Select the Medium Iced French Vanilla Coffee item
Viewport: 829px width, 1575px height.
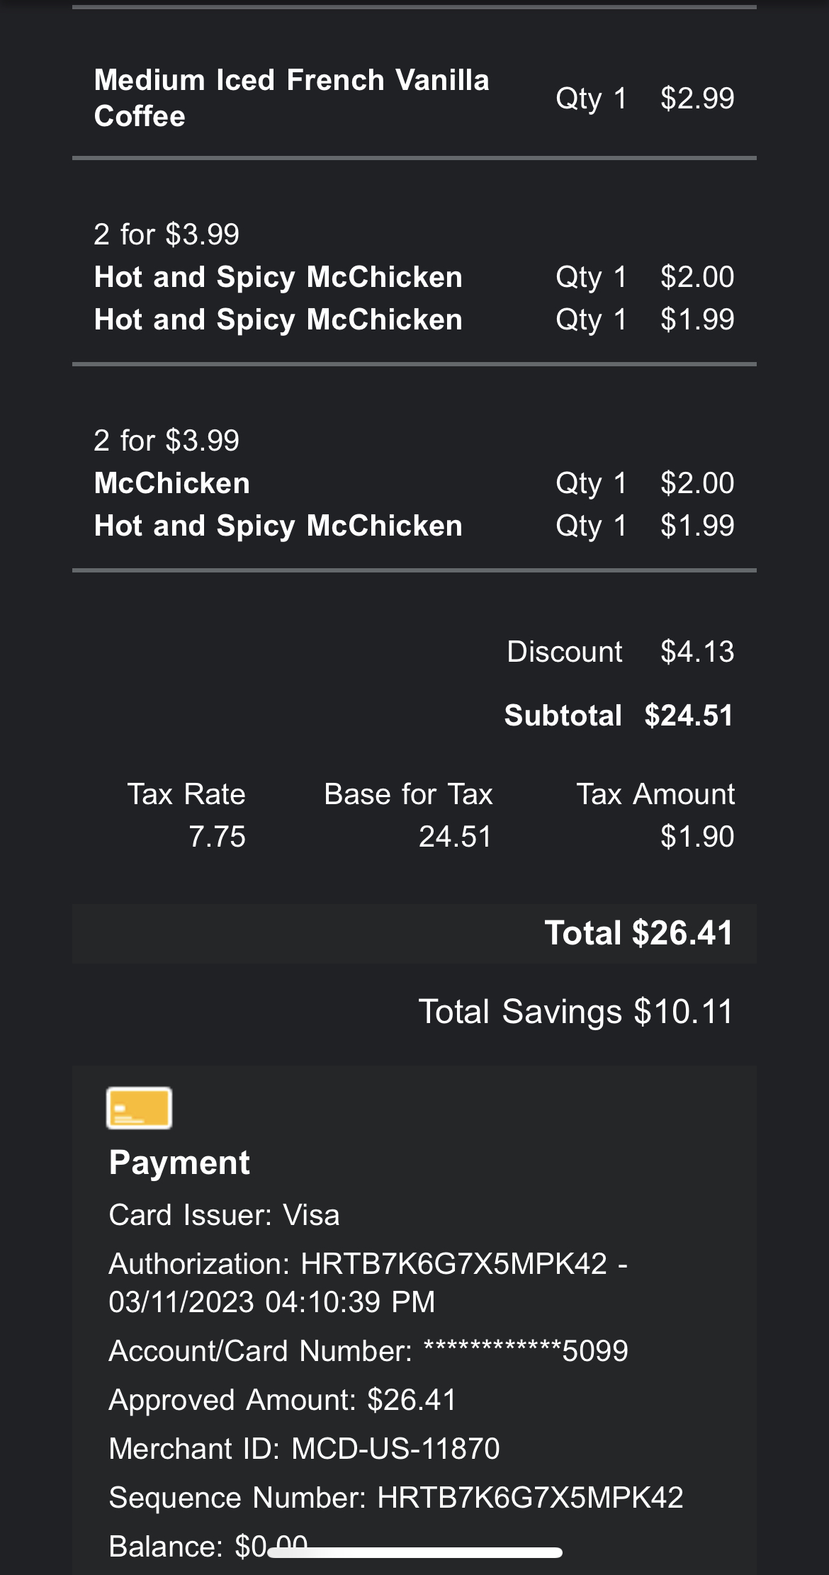[x=291, y=98]
